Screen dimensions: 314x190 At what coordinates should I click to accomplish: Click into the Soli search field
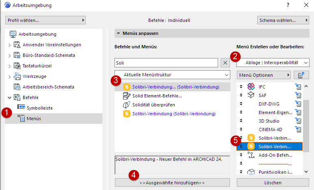167,63
